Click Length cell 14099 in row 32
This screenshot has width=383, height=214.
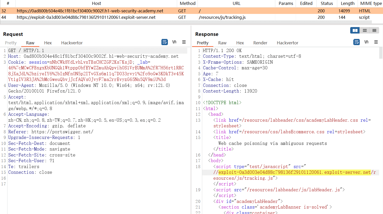pyautogui.click(x=344, y=11)
